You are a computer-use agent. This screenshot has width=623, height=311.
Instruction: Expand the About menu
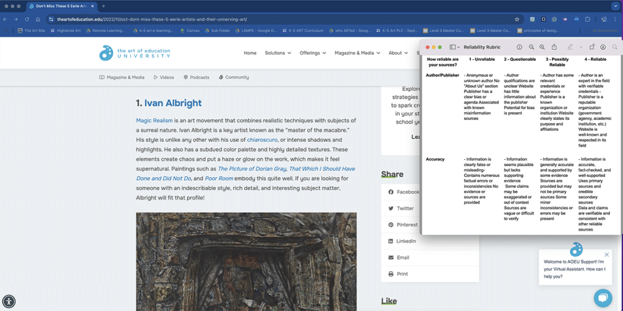398,53
